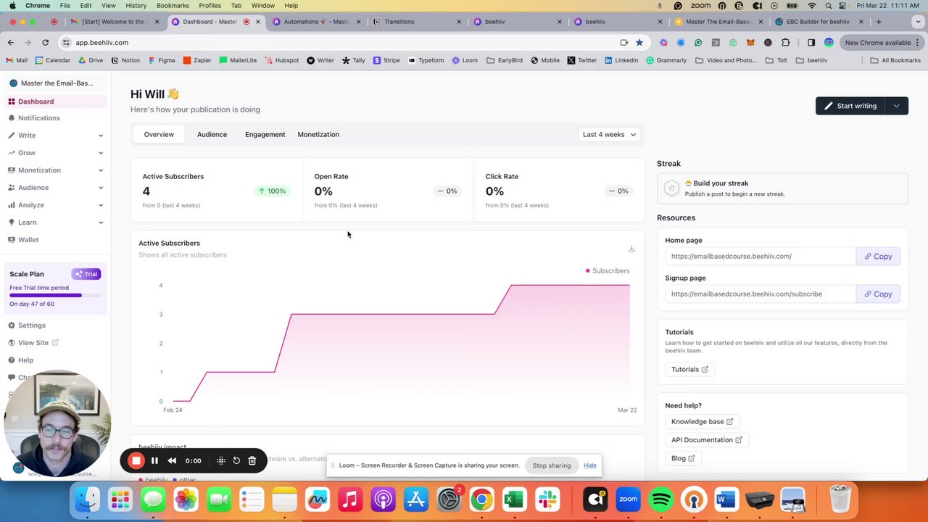The width and height of the screenshot is (928, 522).
Task: Copy the Signup page URL
Action: 878,294
